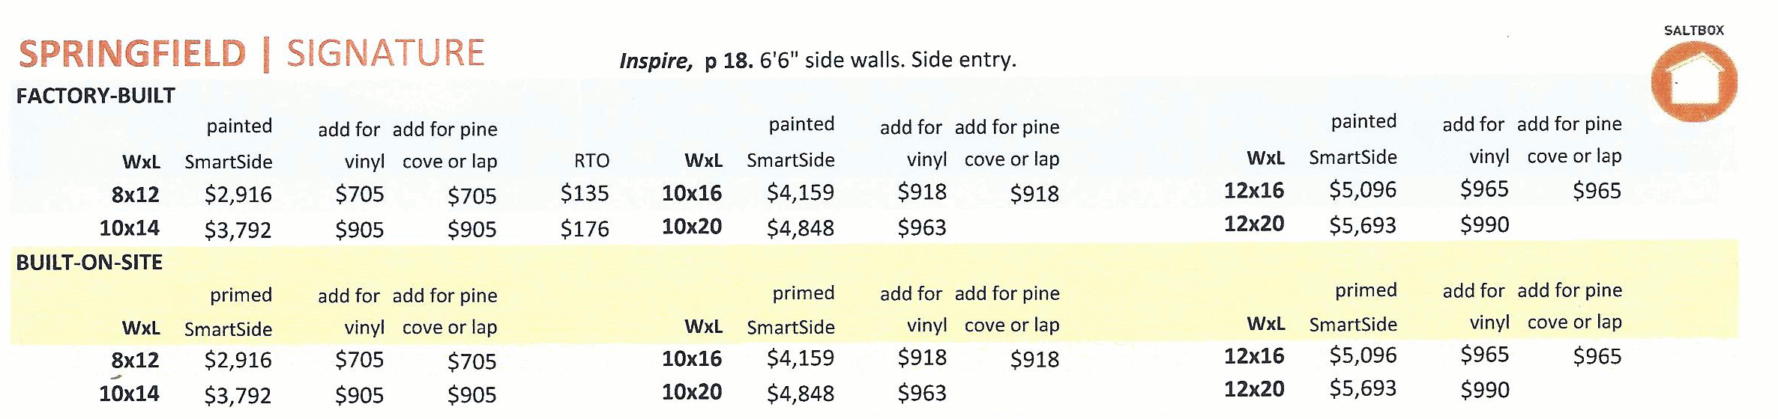Image resolution: width=1778 pixels, height=419 pixels.
Task: Click the SIGNATURE heading word
Action: point(386,52)
